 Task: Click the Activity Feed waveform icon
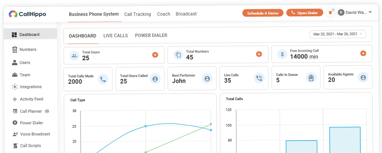click(15, 99)
